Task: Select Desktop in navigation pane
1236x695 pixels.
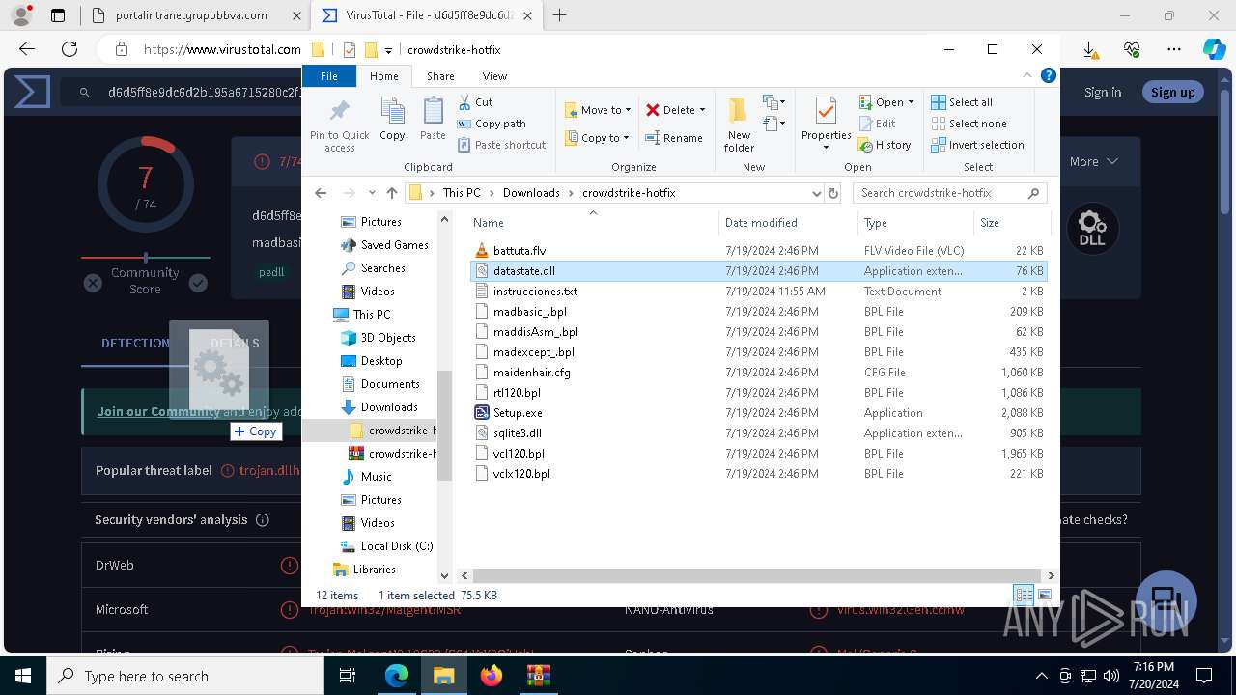Action: coord(381,361)
